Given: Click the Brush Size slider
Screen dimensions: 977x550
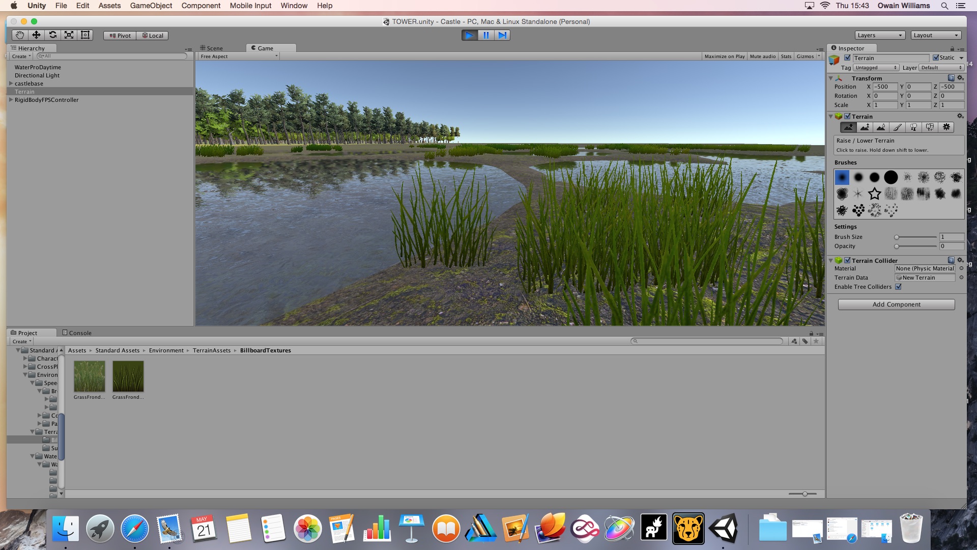Looking at the screenshot, I should [x=915, y=237].
